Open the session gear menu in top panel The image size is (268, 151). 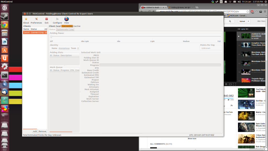[x=266, y=2]
